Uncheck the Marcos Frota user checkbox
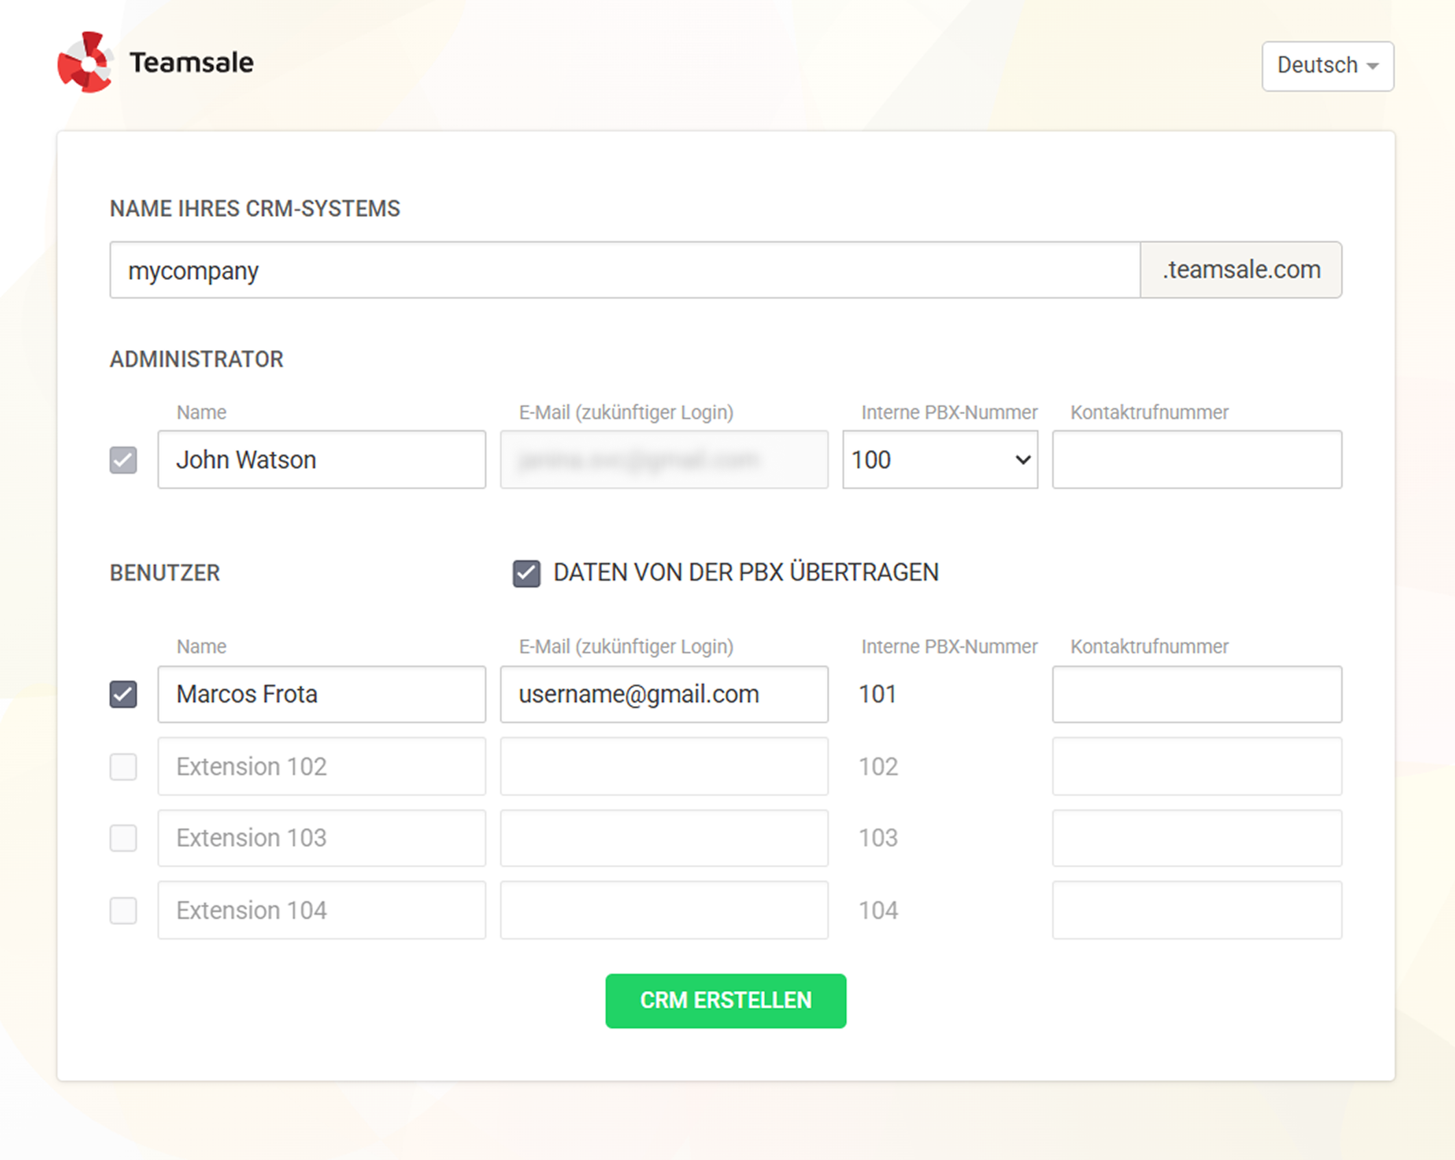 pyautogui.click(x=123, y=694)
